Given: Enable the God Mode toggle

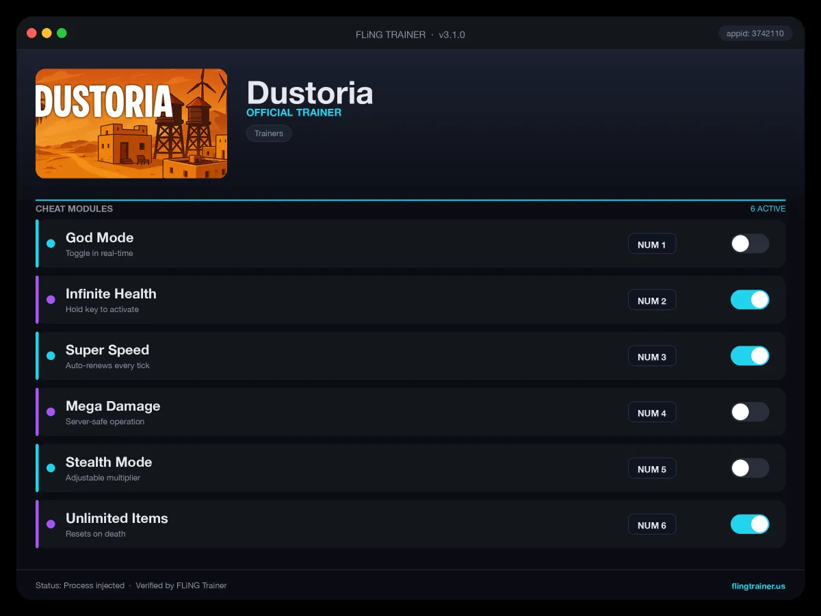Looking at the screenshot, I should click(x=750, y=244).
